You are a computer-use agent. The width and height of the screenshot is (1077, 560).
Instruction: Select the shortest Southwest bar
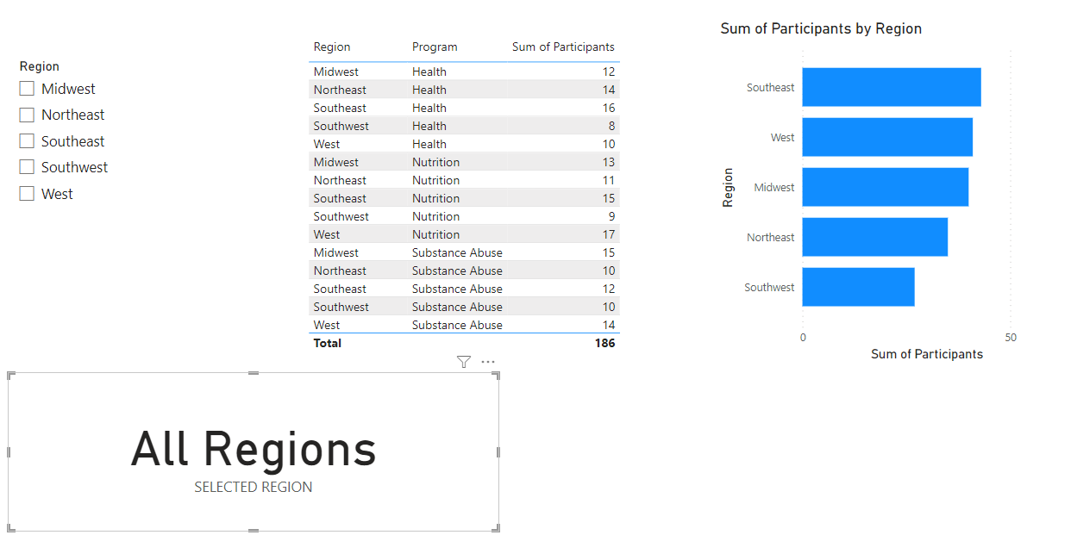(856, 287)
